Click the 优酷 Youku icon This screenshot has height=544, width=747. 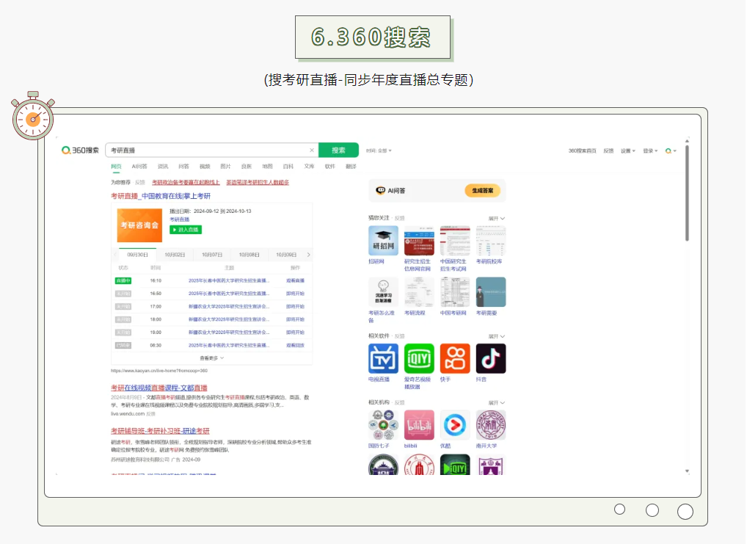click(x=455, y=425)
